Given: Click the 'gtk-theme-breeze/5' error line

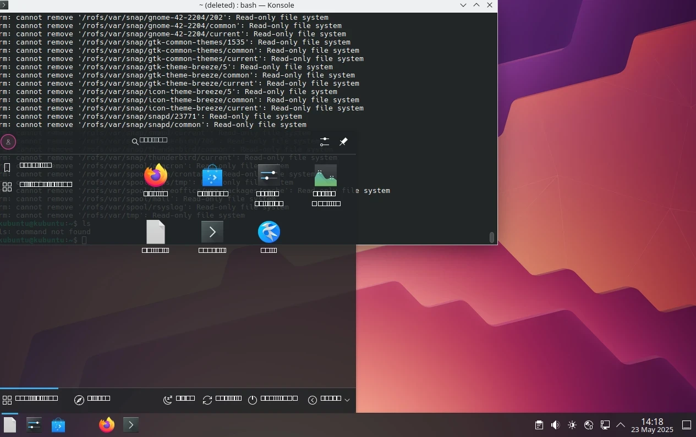Looking at the screenshot, I should coord(166,67).
